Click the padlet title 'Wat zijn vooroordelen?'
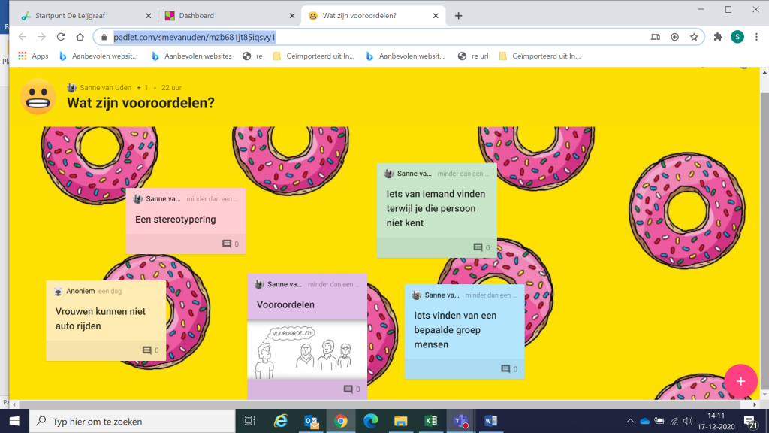769x433 pixels. coord(140,103)
